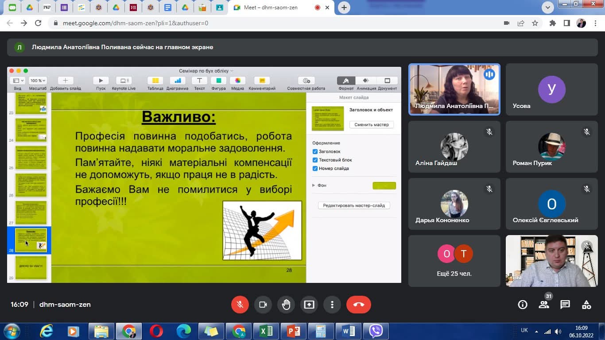Click Редактировать мастер-слайд button
Image resolution: width=605 pixels, height=340 pixels.
tap(354, 205)
